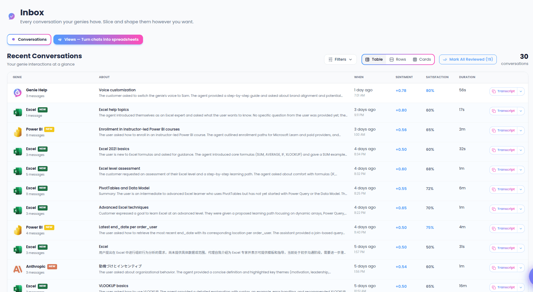Viewport: 533px width, 292px height.
Task: Expand transcript options for the Voice customization row
Action: 521,91
